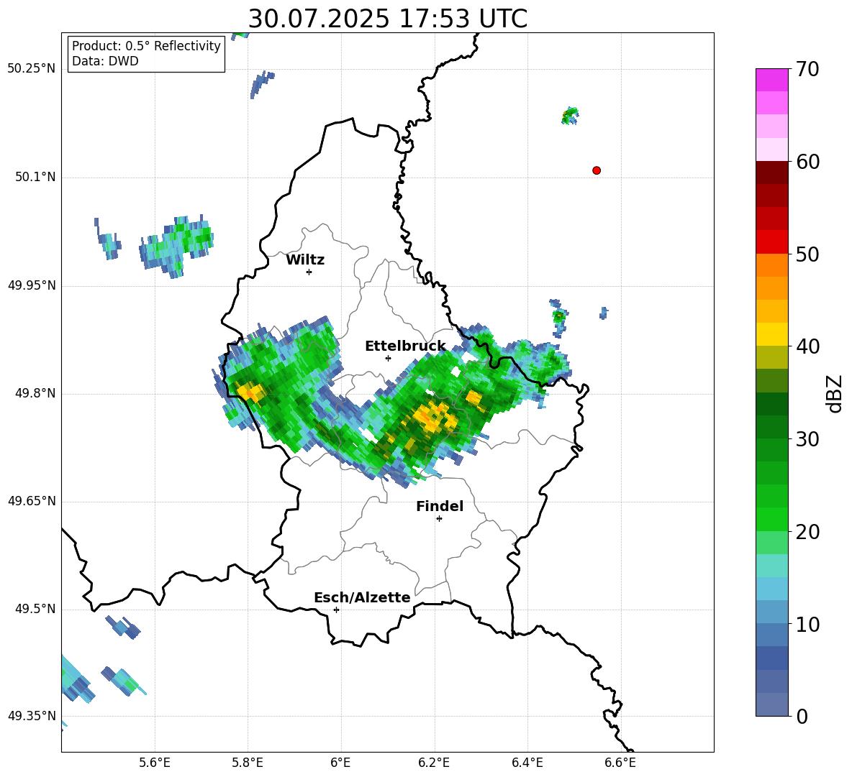Click the 6.4°E longitude label
The width and height of the screenshot is (852, 777).
[527, 763]
